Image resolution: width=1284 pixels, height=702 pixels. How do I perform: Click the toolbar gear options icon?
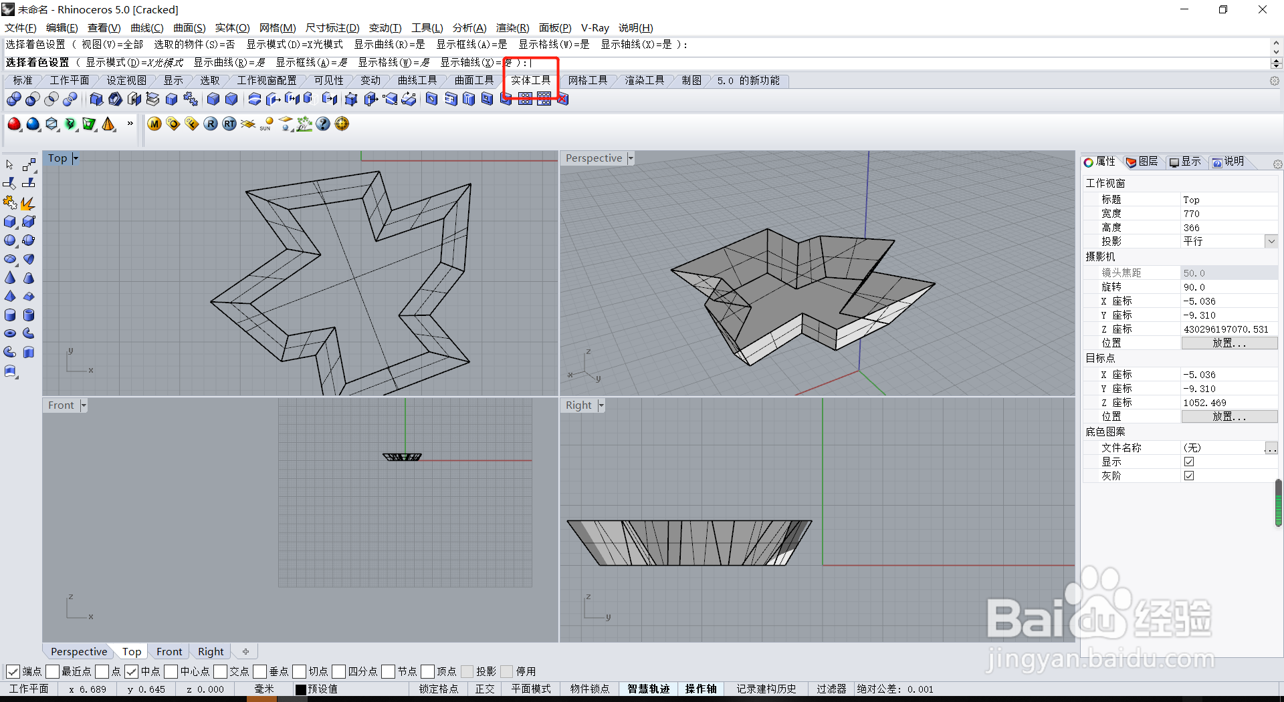[1275, 81]
